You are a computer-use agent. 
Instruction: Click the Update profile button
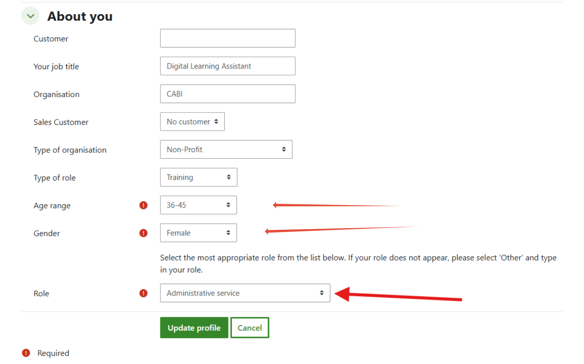(x=194, y=328)
